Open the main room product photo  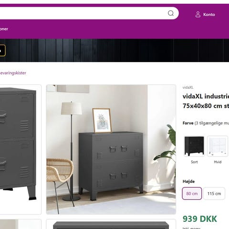point(111,149)
